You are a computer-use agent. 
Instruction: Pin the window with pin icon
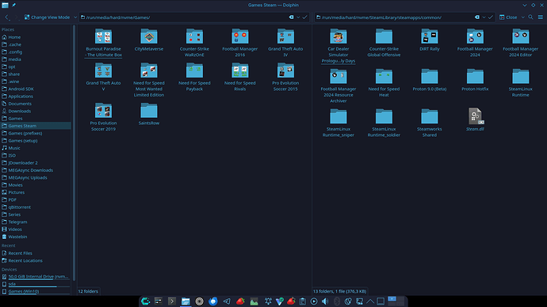click(x=13, y=5)
